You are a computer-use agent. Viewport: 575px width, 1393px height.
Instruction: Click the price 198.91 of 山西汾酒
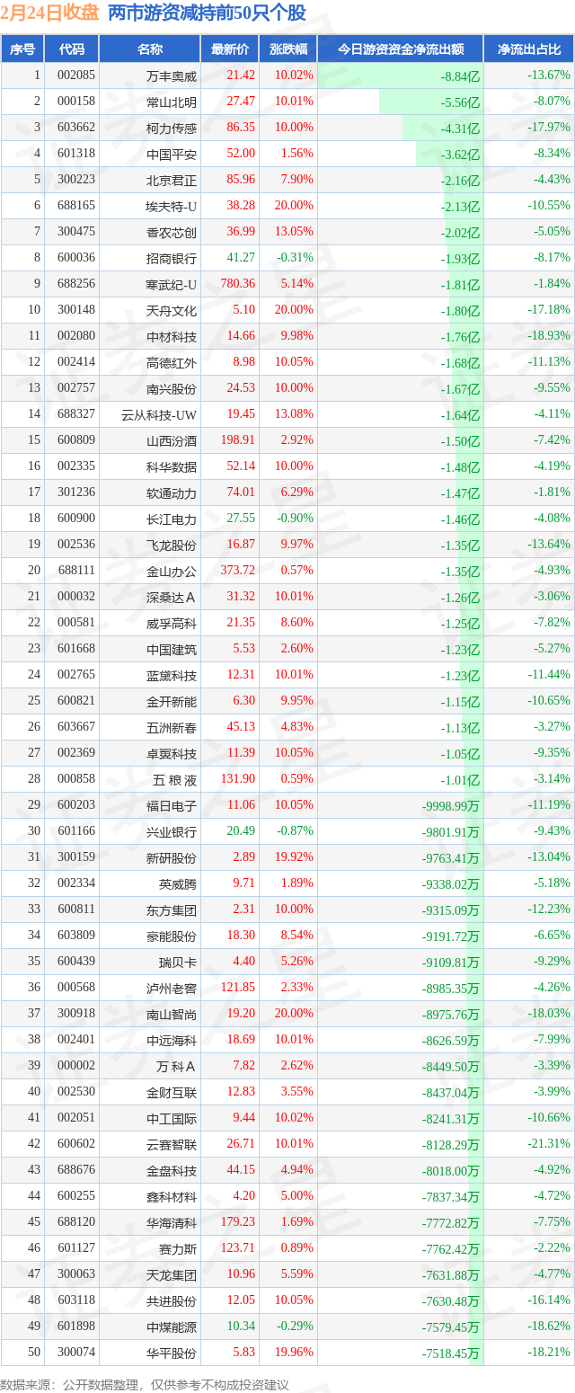[x=238, y=440]
